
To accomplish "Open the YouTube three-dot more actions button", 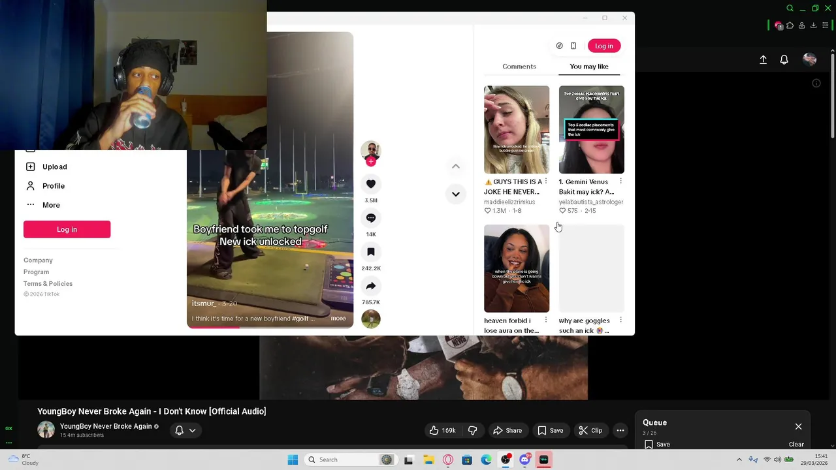I will (x=620, y=430).
